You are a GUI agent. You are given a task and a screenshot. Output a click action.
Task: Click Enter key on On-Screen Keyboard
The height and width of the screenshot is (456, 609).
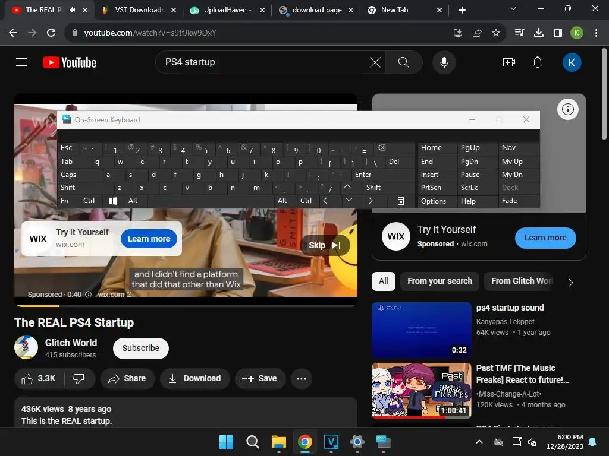pos(382,175)
